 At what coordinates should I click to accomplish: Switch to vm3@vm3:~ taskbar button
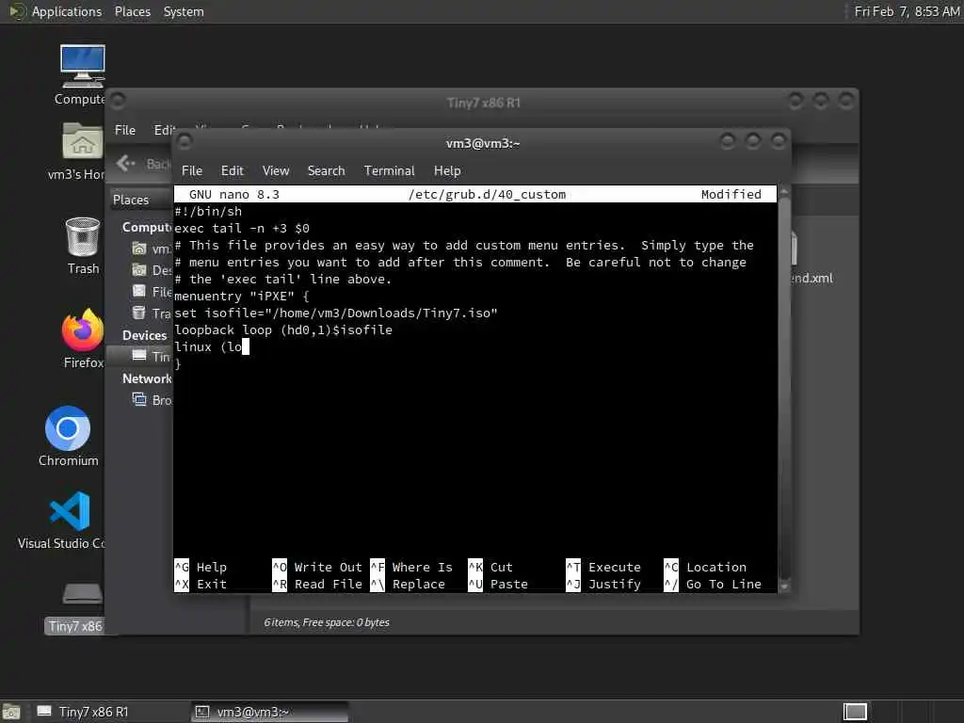point(269,712)
